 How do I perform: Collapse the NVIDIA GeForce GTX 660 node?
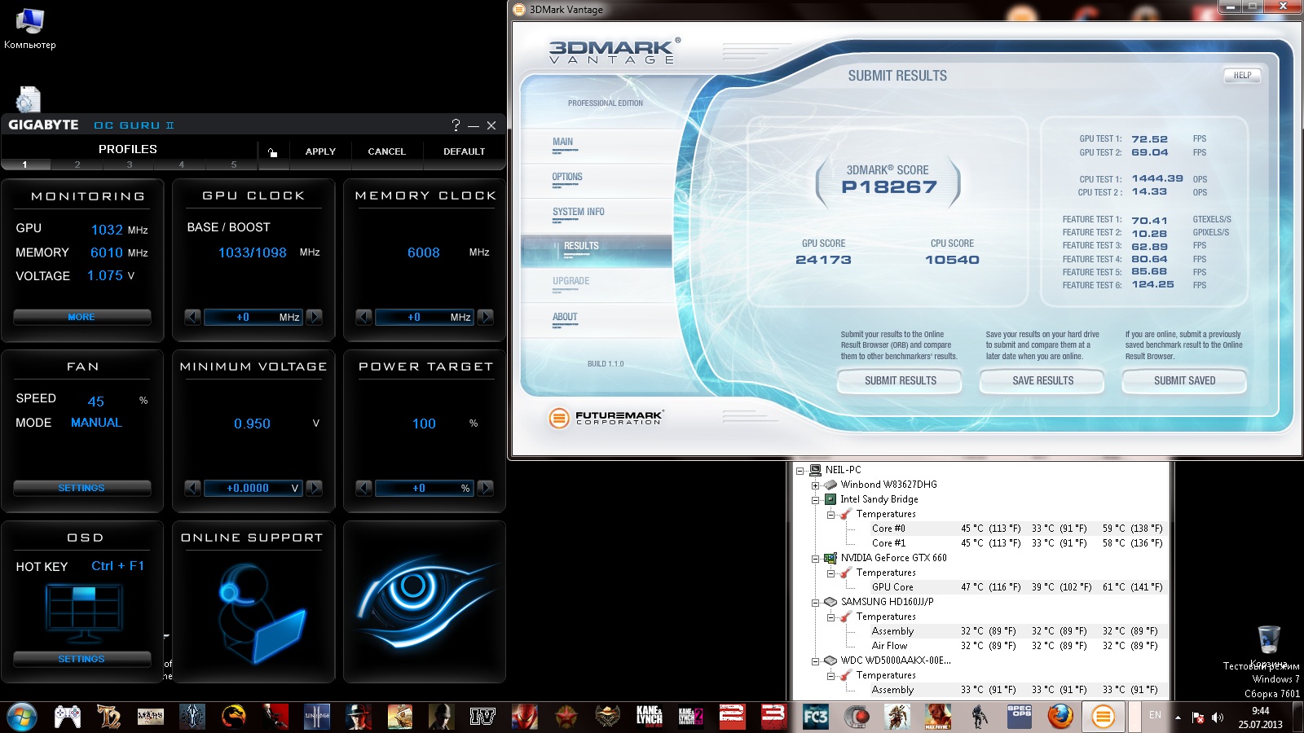coord(815,559)
